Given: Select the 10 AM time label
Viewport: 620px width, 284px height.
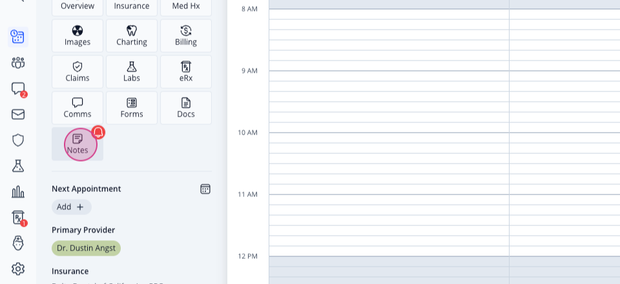Looking at the screenshot, I should [x=247, y=133].
